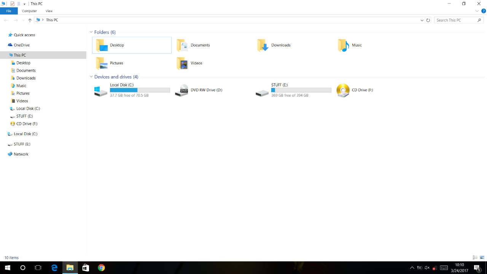
Task: Collapse the Devices and drives group
Action: click(x=91, y=77)
